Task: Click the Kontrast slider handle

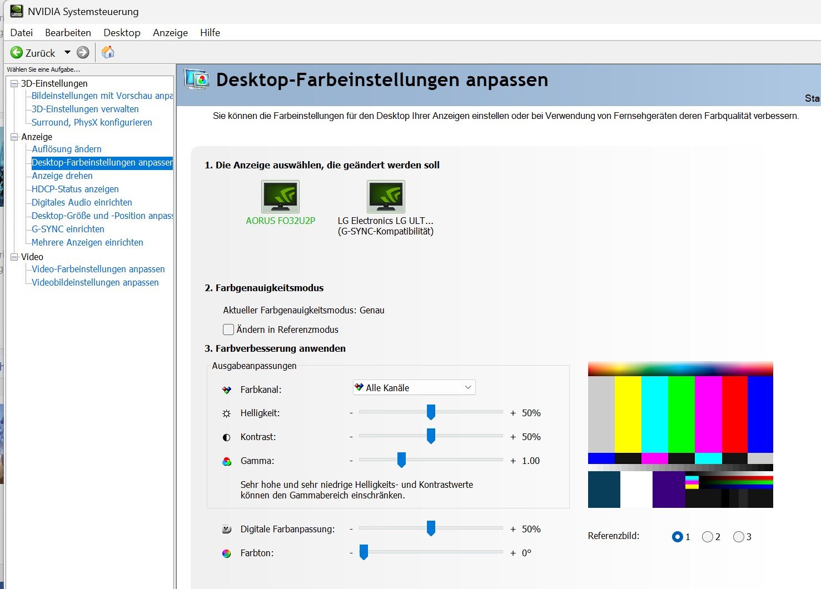Action: click(x=431, y=436)
